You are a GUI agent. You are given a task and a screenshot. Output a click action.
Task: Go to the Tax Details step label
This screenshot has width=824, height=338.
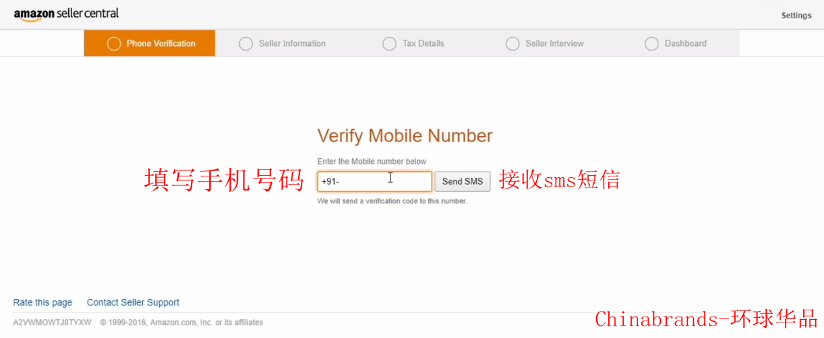423,43
